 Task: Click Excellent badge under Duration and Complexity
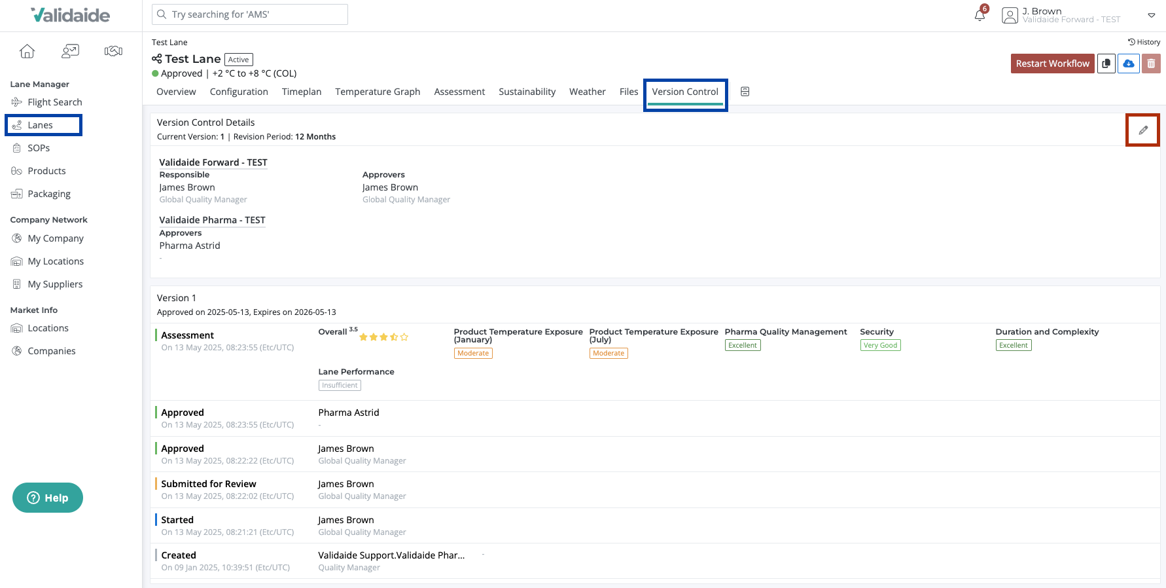pyautogui.click(x=1014, y=346)
